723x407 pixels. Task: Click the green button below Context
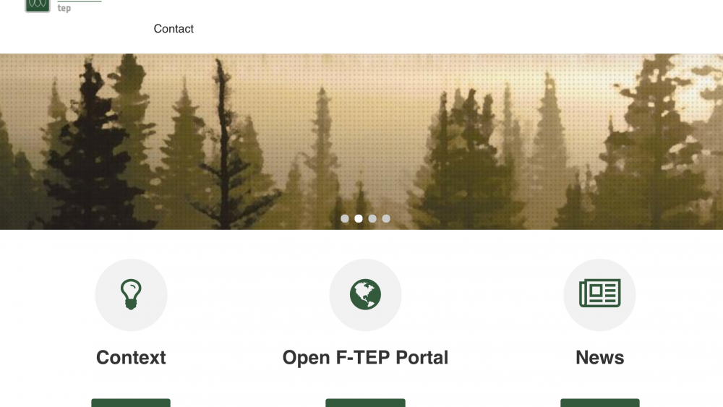click(131, 403)
